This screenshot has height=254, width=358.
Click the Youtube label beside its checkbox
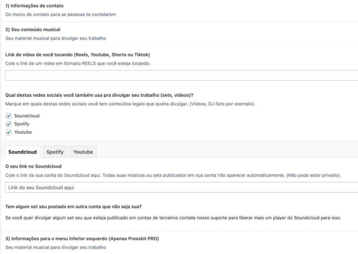(23, 132)
